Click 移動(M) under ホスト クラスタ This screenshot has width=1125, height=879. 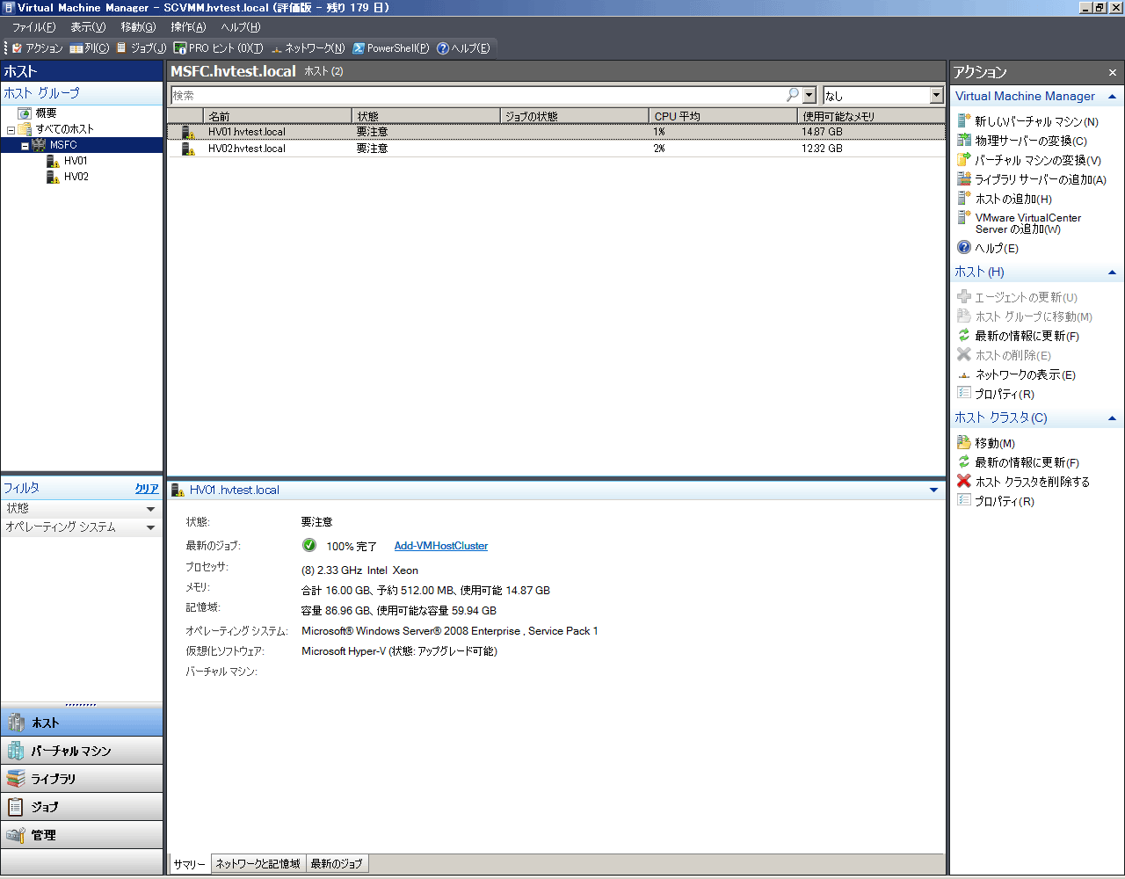tap(986, 443)
